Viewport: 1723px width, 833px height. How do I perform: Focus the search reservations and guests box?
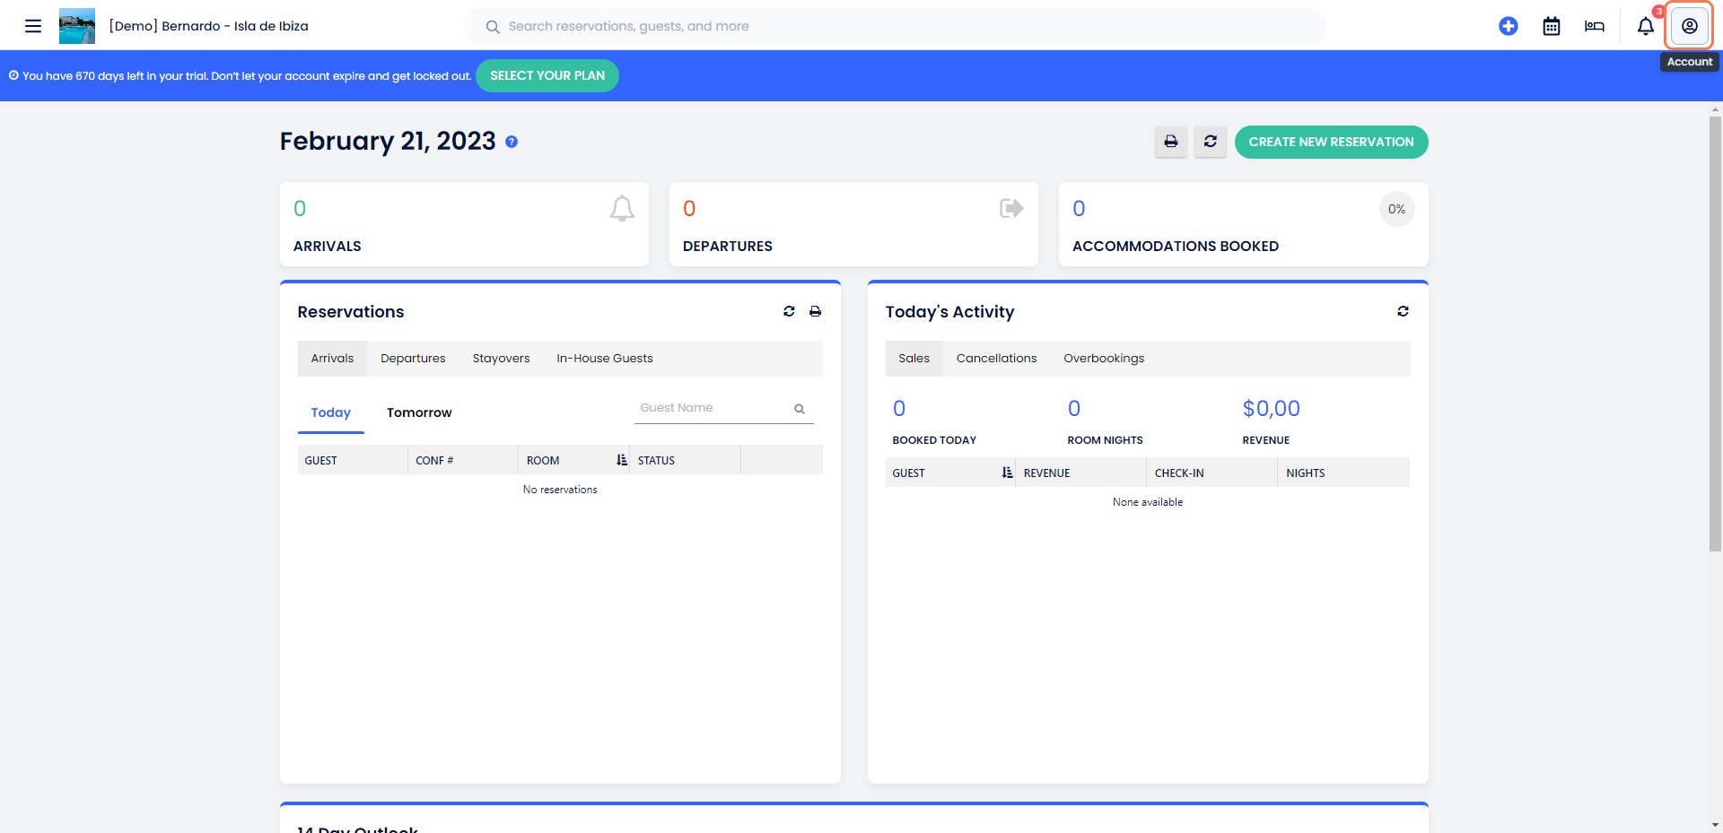(896, 26)
